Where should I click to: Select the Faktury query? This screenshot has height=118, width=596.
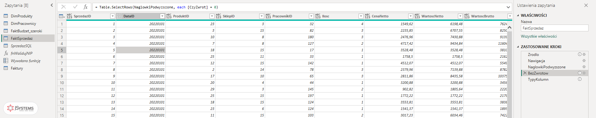[x=28, y=68]
